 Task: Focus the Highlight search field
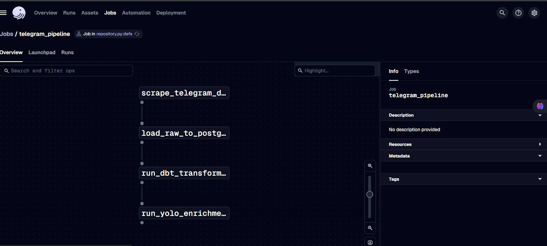[335, 71]
